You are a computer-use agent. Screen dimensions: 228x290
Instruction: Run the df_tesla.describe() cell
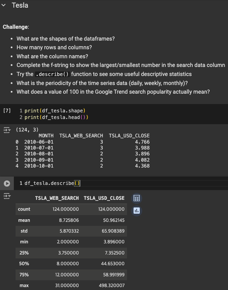(7, 183)
